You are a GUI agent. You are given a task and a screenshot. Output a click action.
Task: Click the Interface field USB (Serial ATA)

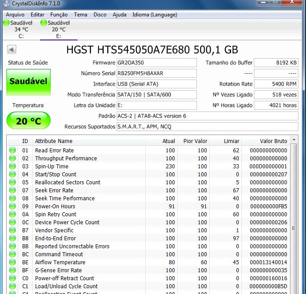pyautogui.click(x=157, y=84)
